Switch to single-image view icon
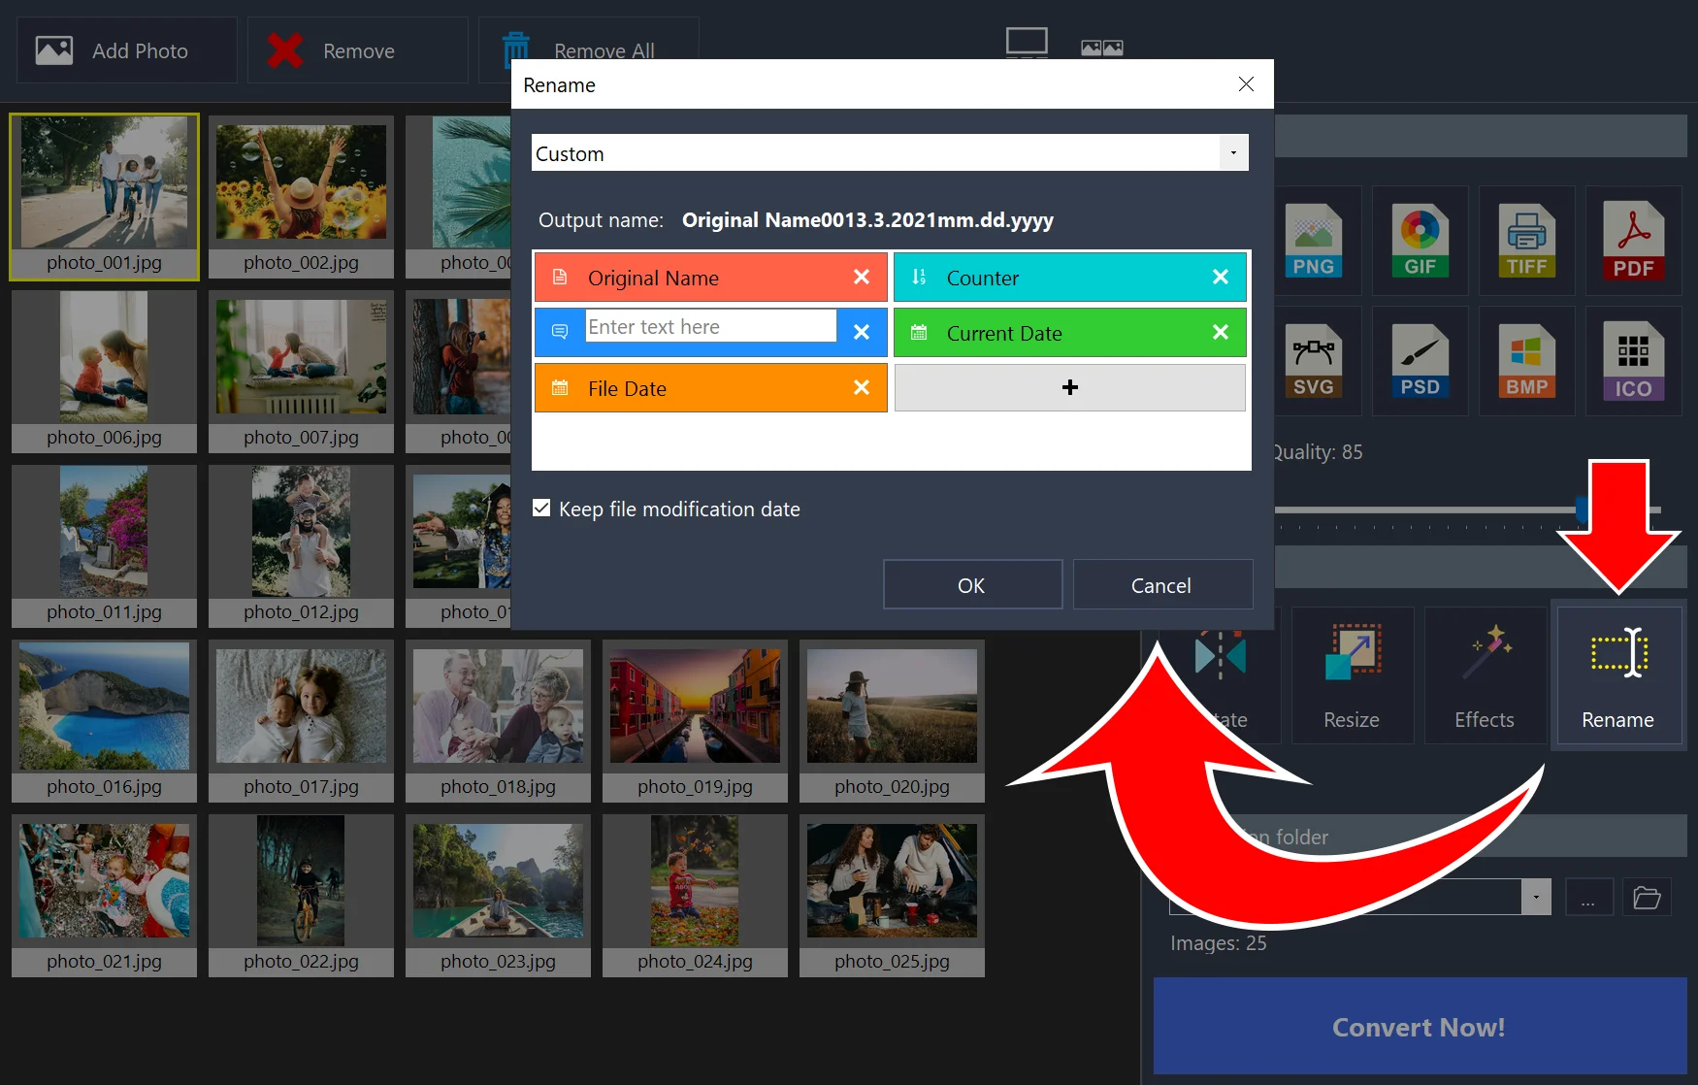 pyautogui.click(x=1027, y=43)
